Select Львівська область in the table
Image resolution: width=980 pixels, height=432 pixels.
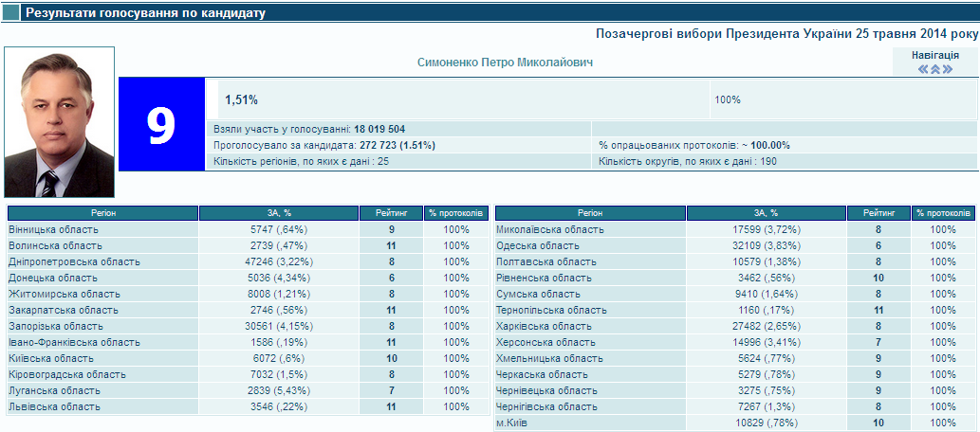coord(53,406)
